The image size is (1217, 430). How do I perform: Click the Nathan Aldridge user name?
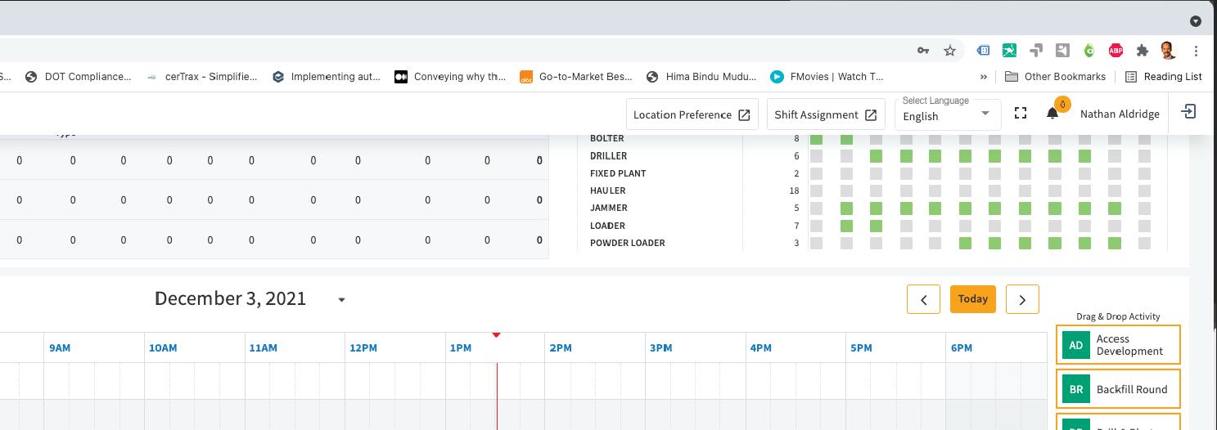point(1120,114)
